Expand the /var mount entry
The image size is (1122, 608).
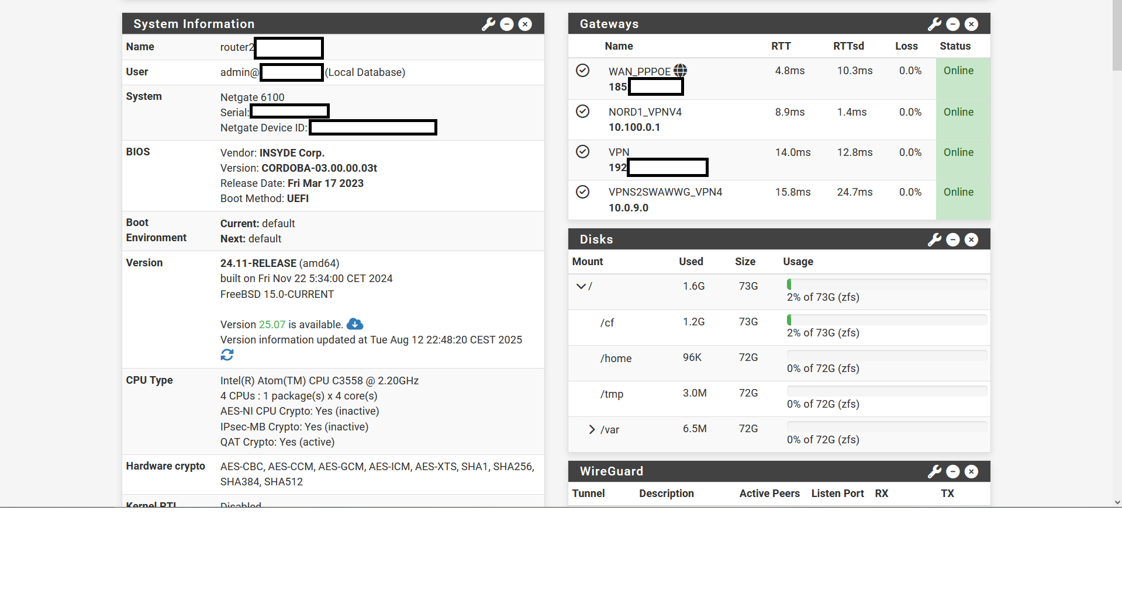592,429
